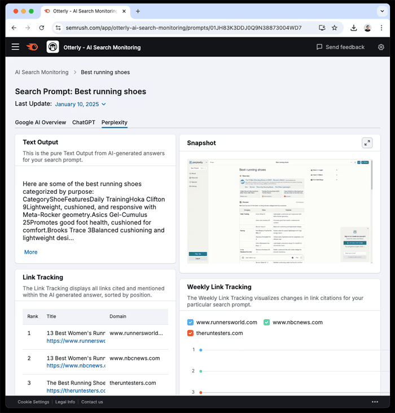Click 'The Best Running Shoe' title
Viewport: 395px width, 413px height.
coord(76,382)
